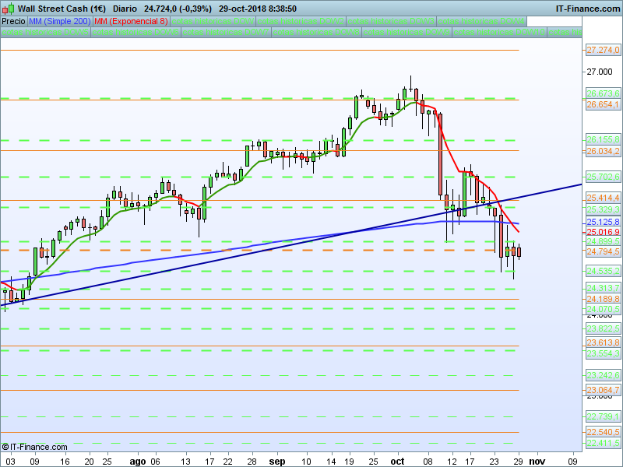Click the 23.822,5 green price label
Screen dimensions: 623x467
pos(603,328)
